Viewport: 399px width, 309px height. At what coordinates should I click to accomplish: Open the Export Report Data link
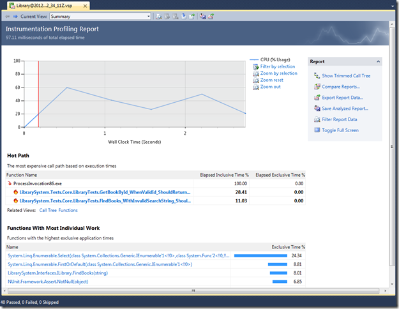coord(343,98)
